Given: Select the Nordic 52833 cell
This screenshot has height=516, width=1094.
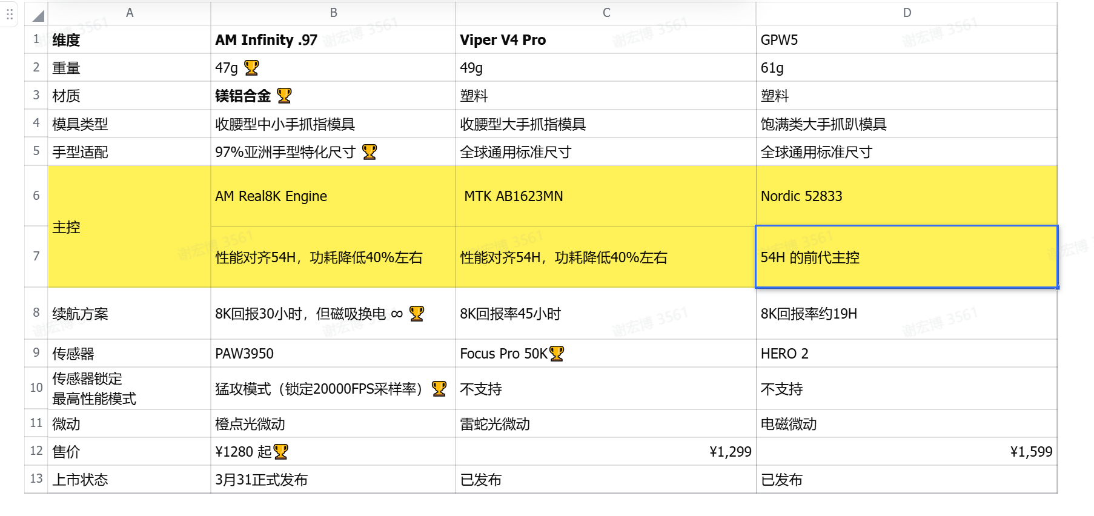Looking at the screenshot, I should 907,196.
